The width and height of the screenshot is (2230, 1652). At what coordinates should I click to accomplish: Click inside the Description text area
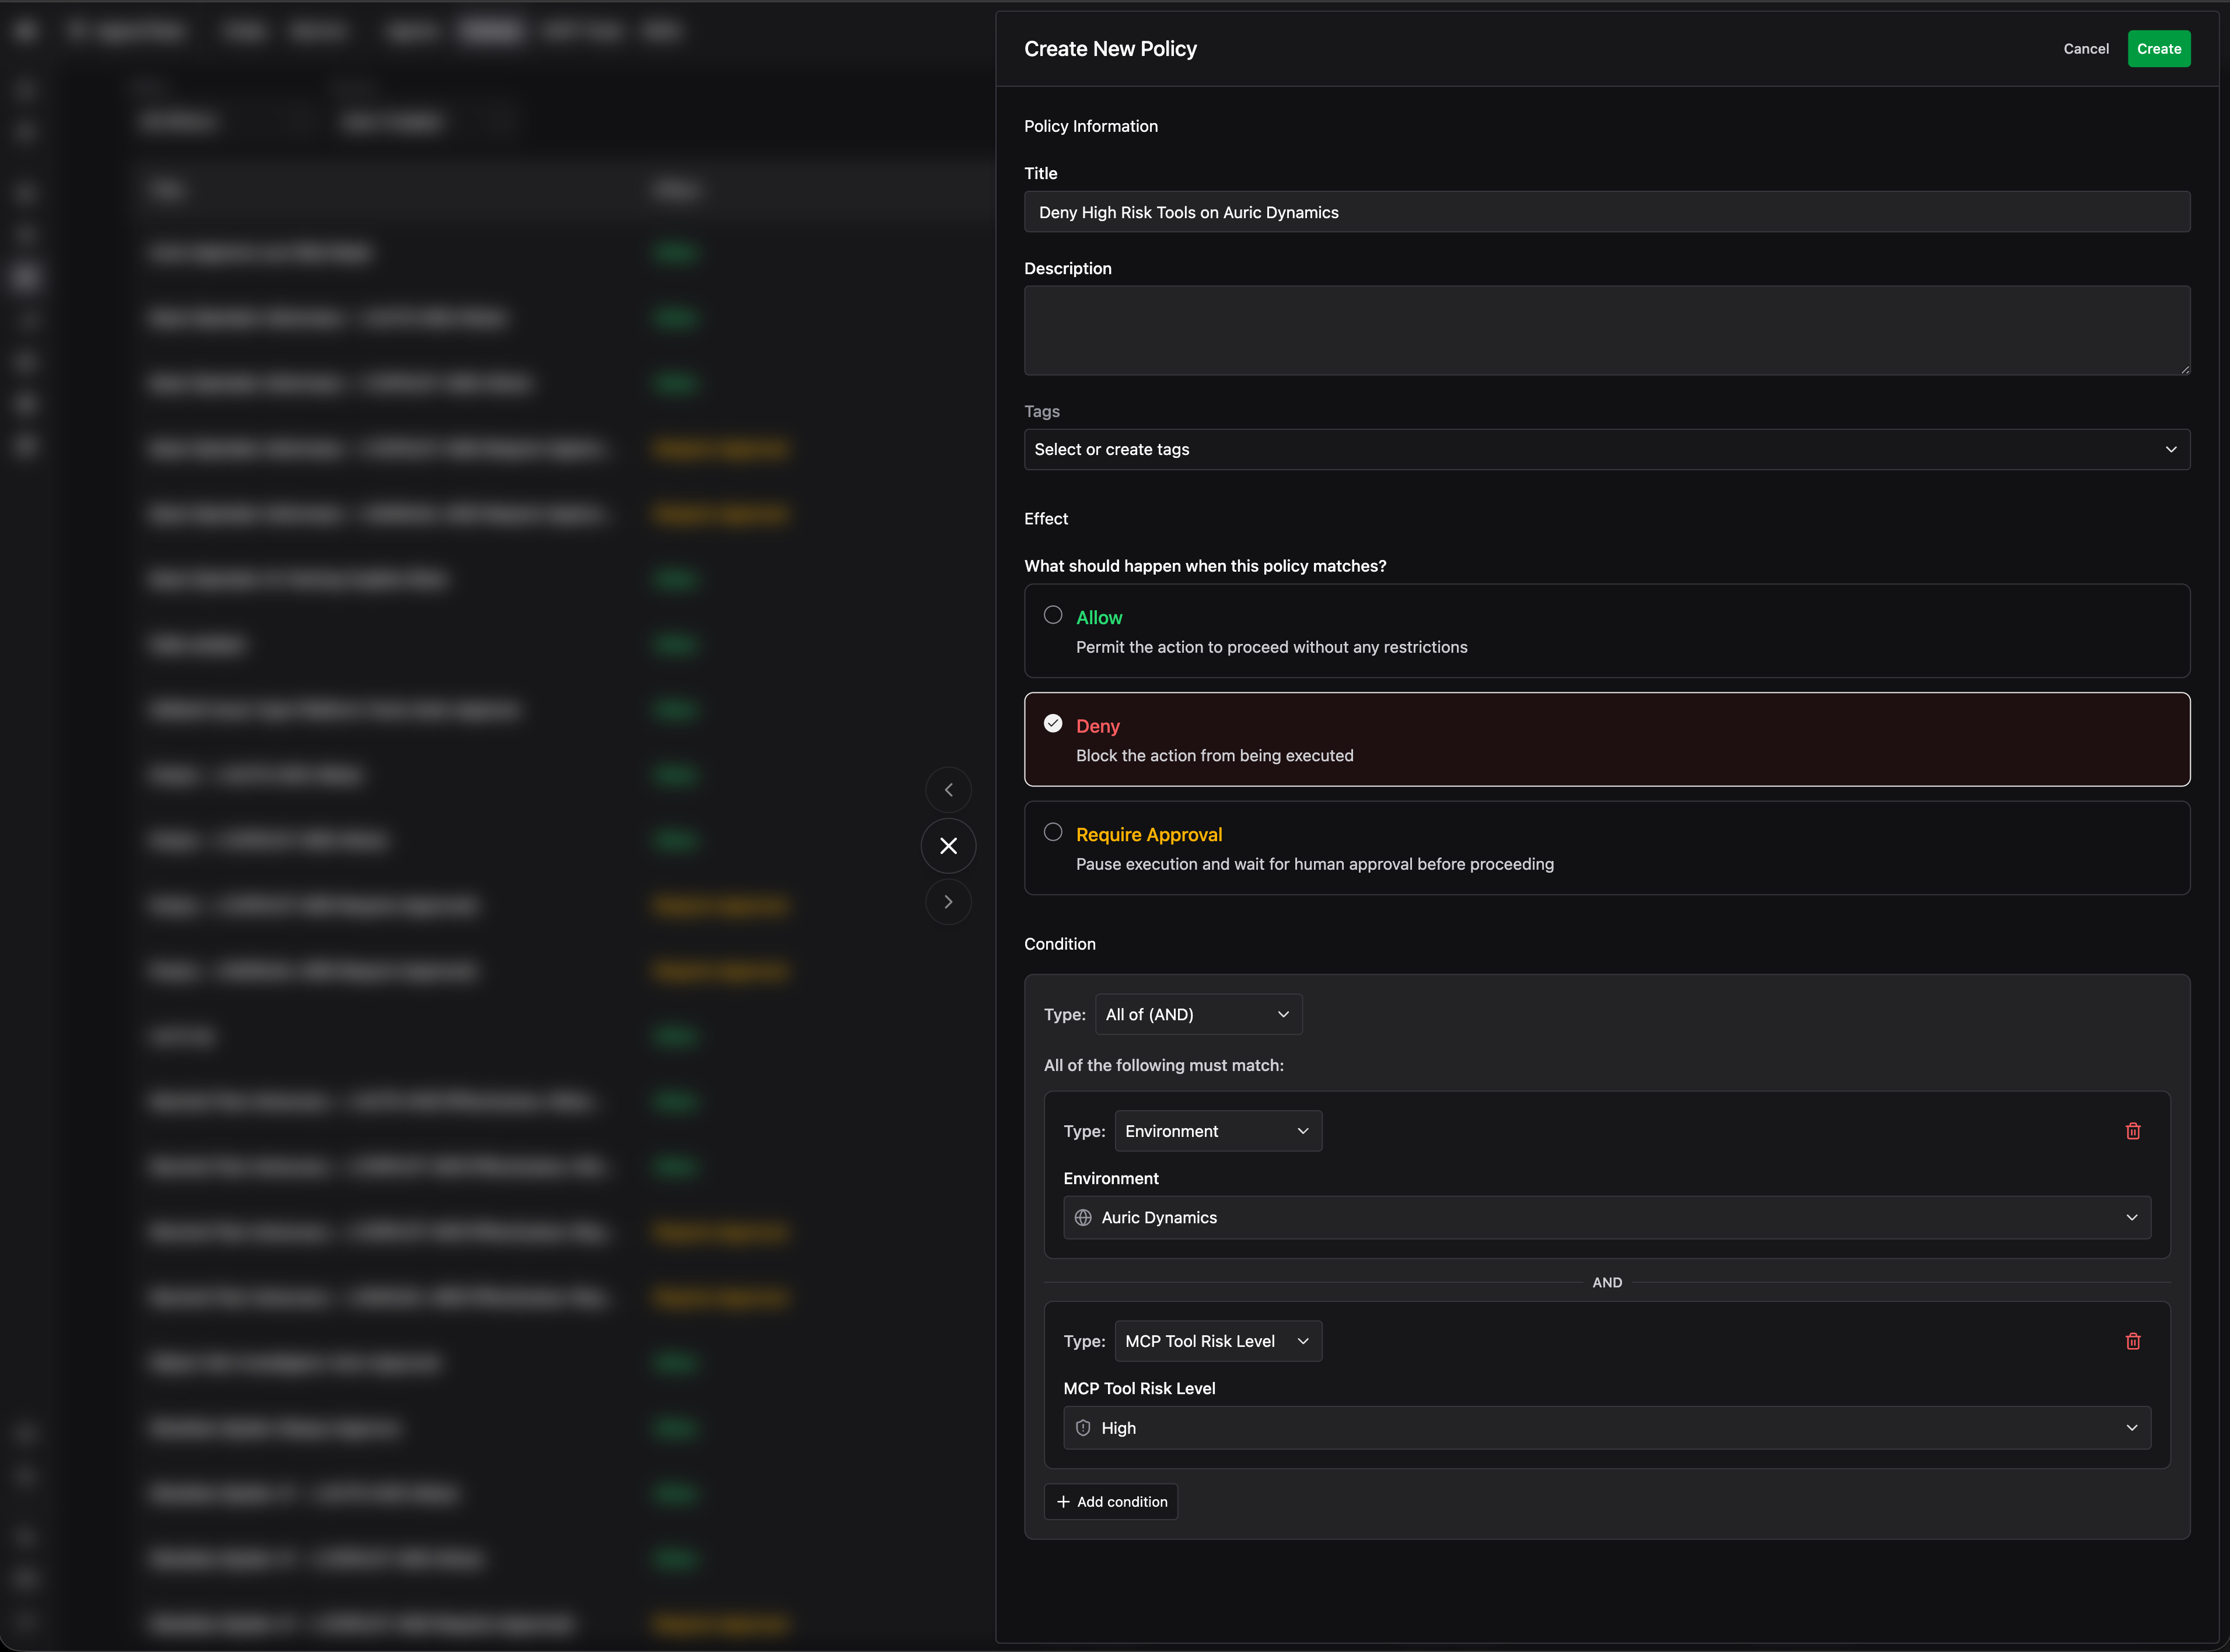(1606, 331)
